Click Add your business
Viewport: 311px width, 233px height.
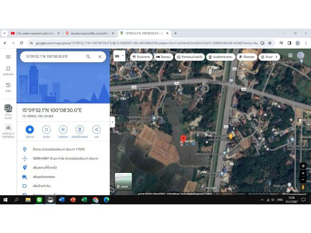pos(63,177)
